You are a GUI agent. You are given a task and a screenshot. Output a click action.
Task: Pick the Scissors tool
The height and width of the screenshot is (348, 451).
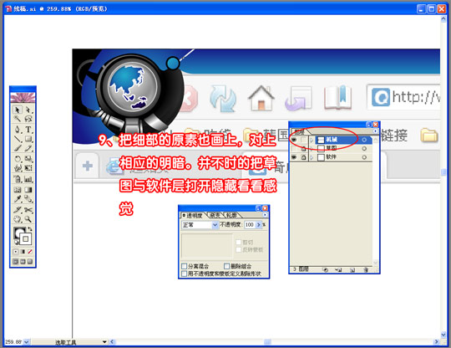28,210
